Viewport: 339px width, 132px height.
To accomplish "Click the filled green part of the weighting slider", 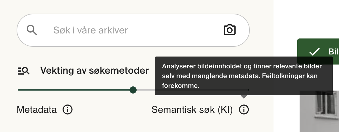I will tap(74, 90).
